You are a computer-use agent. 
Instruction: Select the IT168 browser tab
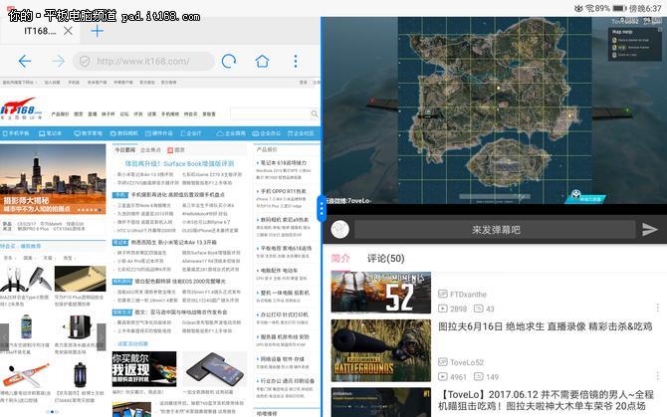point(40,31)
